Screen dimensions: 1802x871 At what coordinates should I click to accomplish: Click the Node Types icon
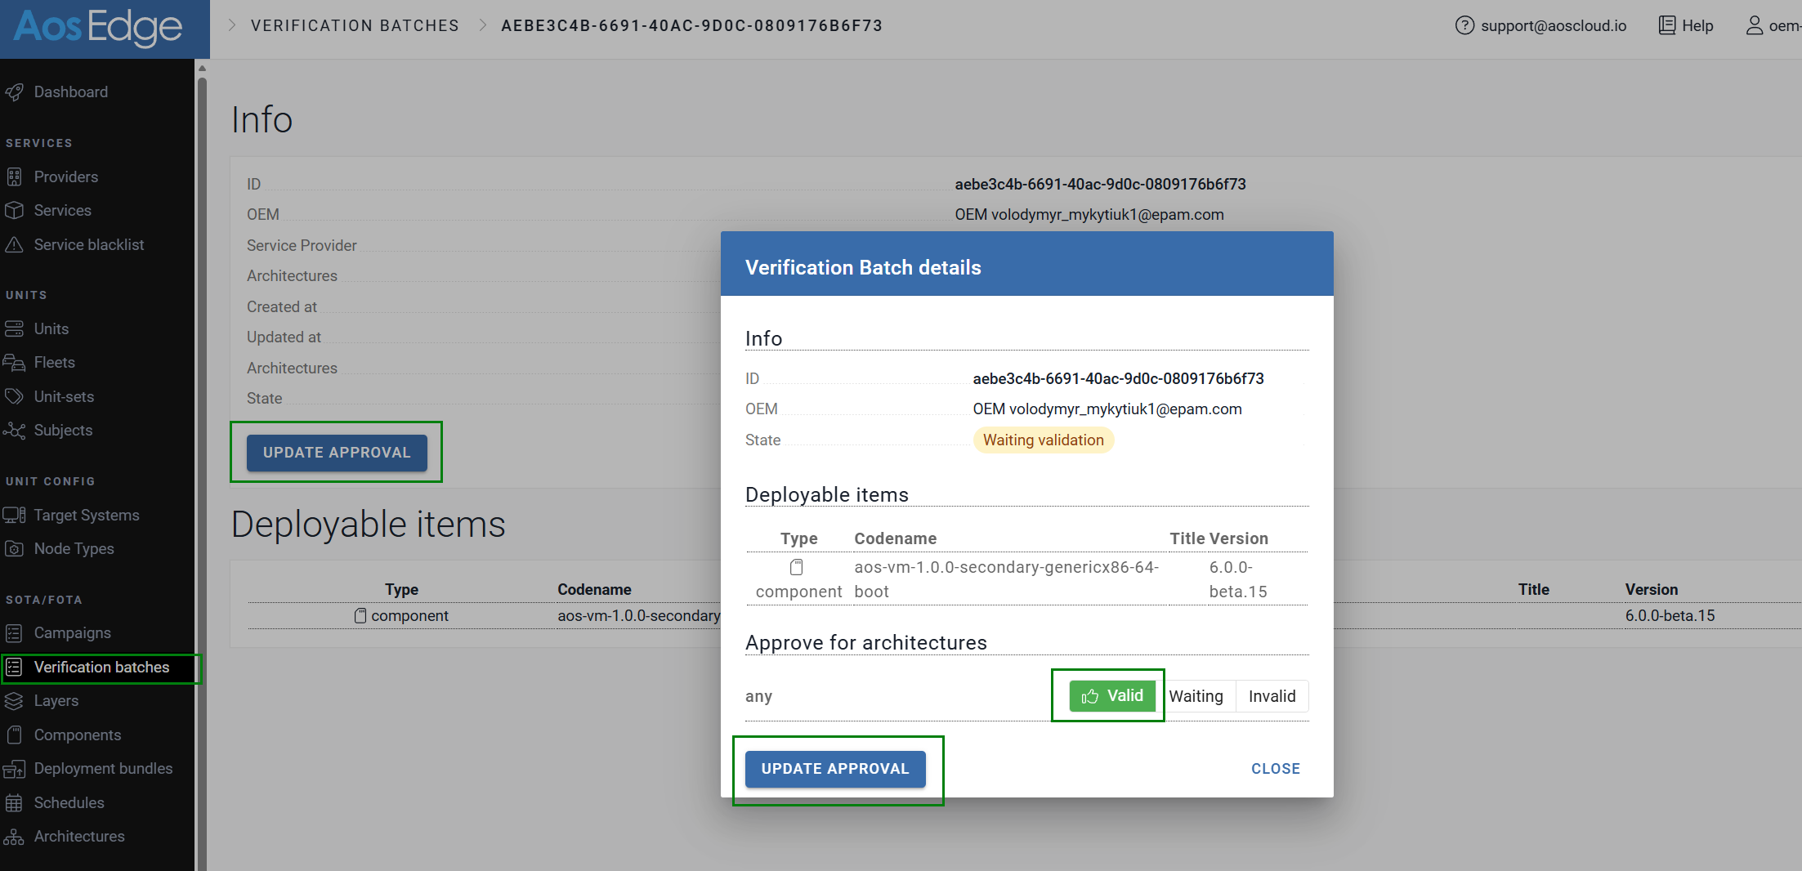(14, 548)
